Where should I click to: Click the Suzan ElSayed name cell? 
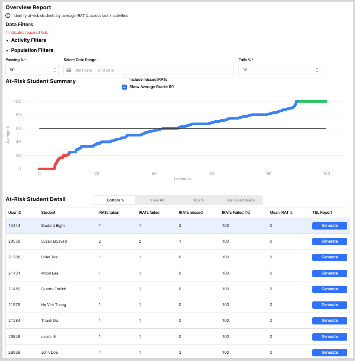point(54,241)
